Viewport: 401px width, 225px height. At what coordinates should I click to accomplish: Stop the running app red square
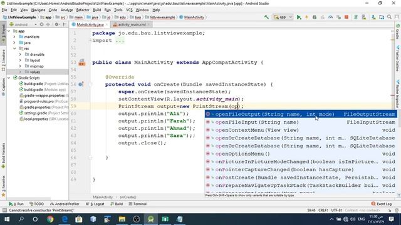click(x=346, y=17)
